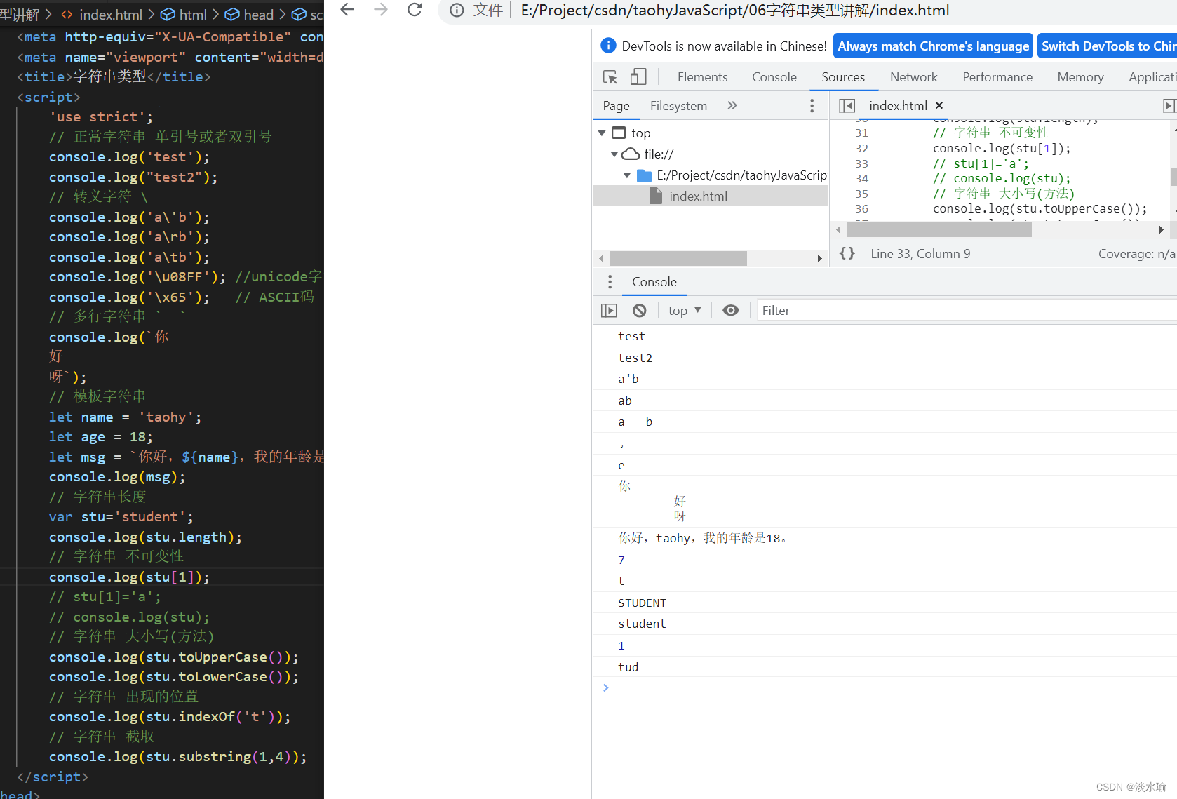This screenshot has width=1177, height=799.
Task: Select the Page navigator tab
Action: click(x=616, y=106)
